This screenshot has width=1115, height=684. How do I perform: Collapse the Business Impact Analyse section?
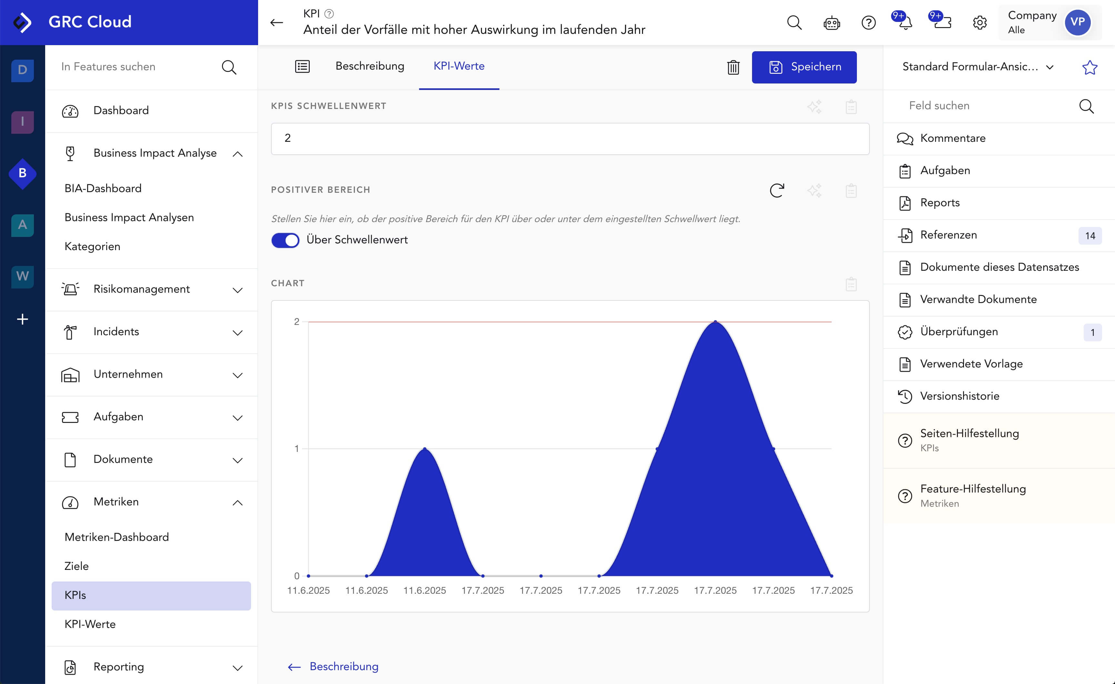click(x=237, y=154)
